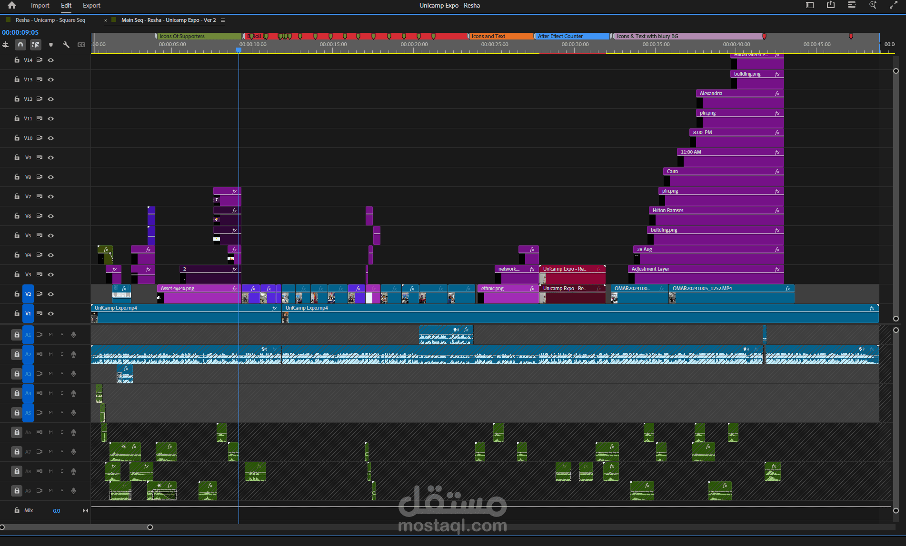This screenshot has height=546, width=906.
Task: Toggle lock on track V9
Action: (17, 157)
